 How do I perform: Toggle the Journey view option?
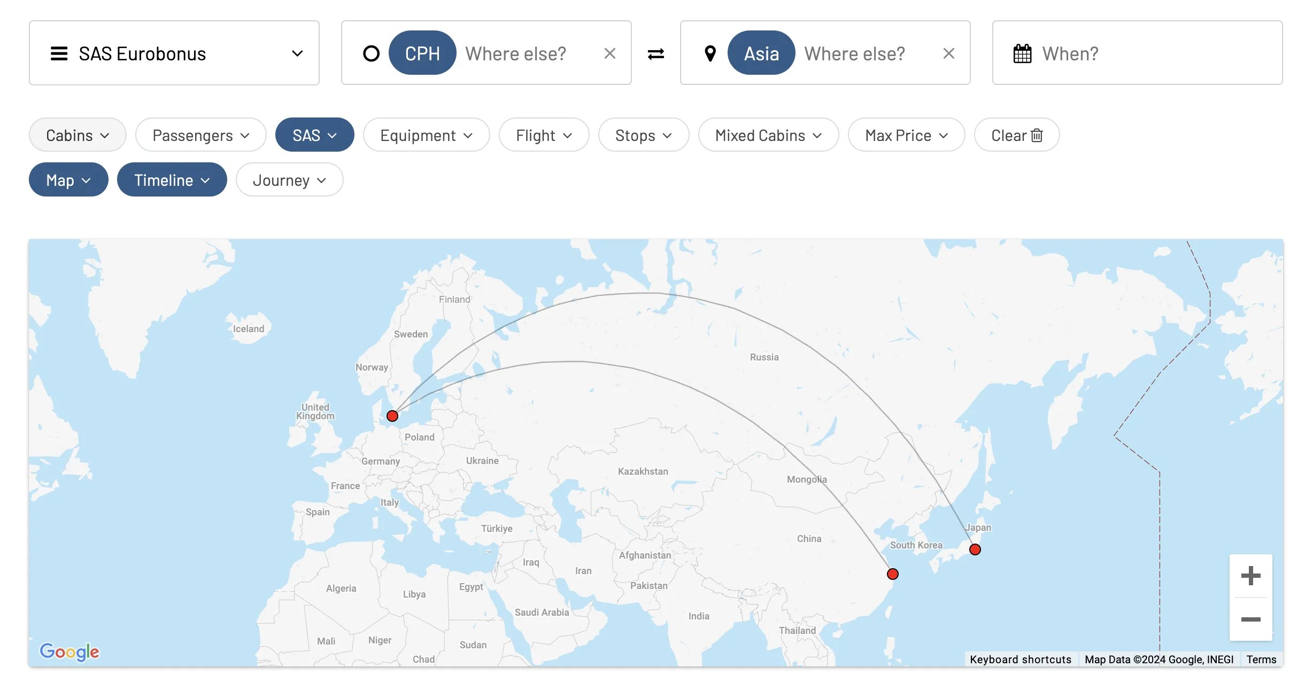(x=289, y=180)
